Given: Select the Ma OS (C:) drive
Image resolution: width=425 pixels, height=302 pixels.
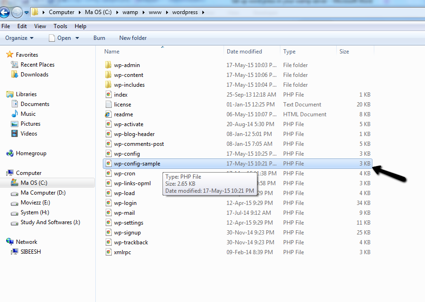Looking at the screenshot, I should click(x=34, y=183).
